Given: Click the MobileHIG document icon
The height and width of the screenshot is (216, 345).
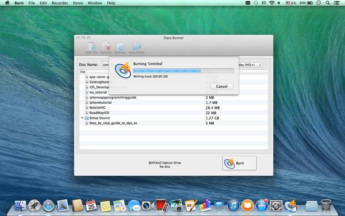Looking at the screenshot, I should pyautogui.click(x=87, y=108).
